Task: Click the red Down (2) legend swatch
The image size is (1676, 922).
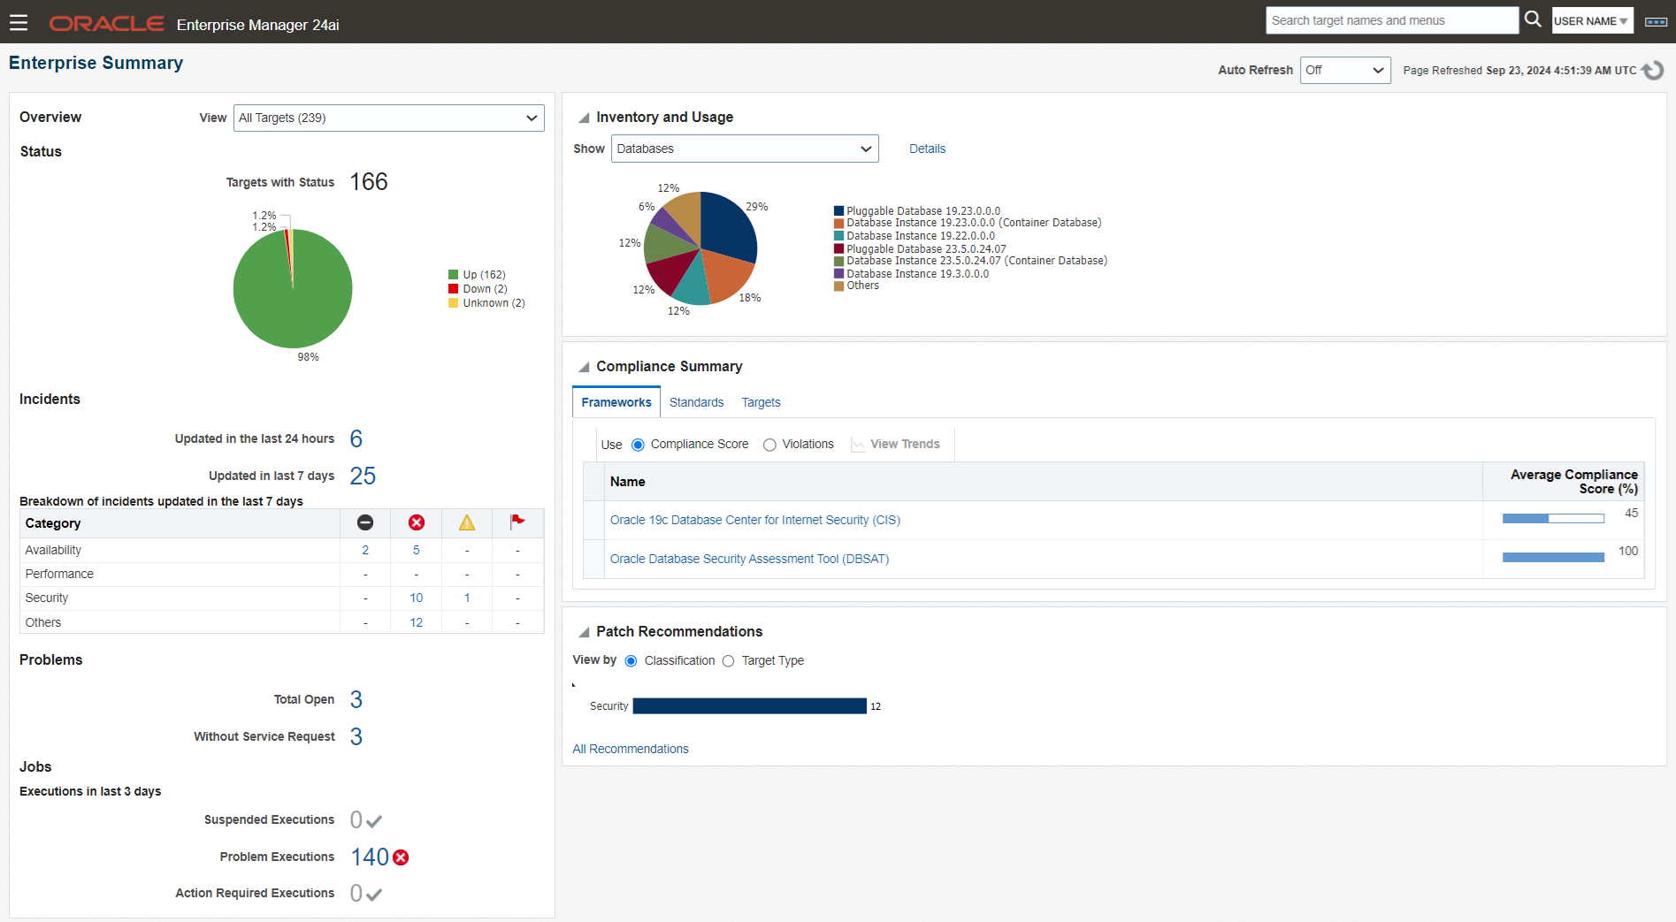Action: [x=453, y=289]
